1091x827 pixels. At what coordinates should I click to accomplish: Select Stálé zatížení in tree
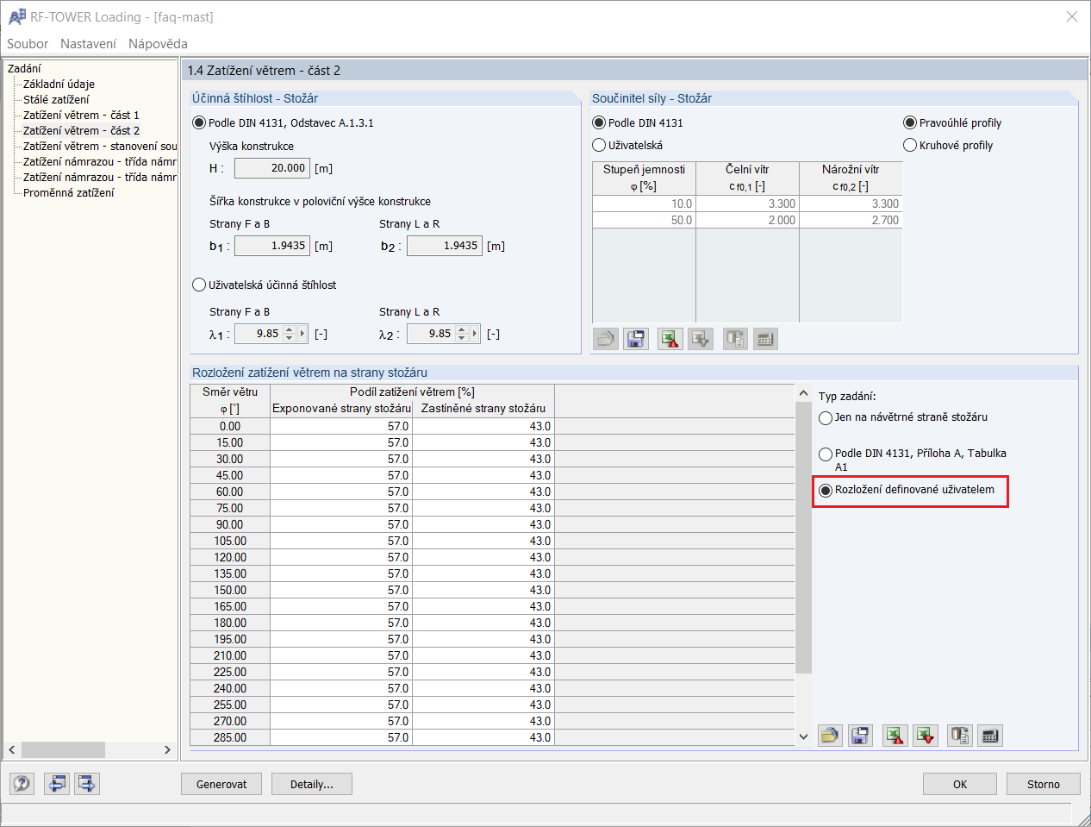click(x=56, y=99)
